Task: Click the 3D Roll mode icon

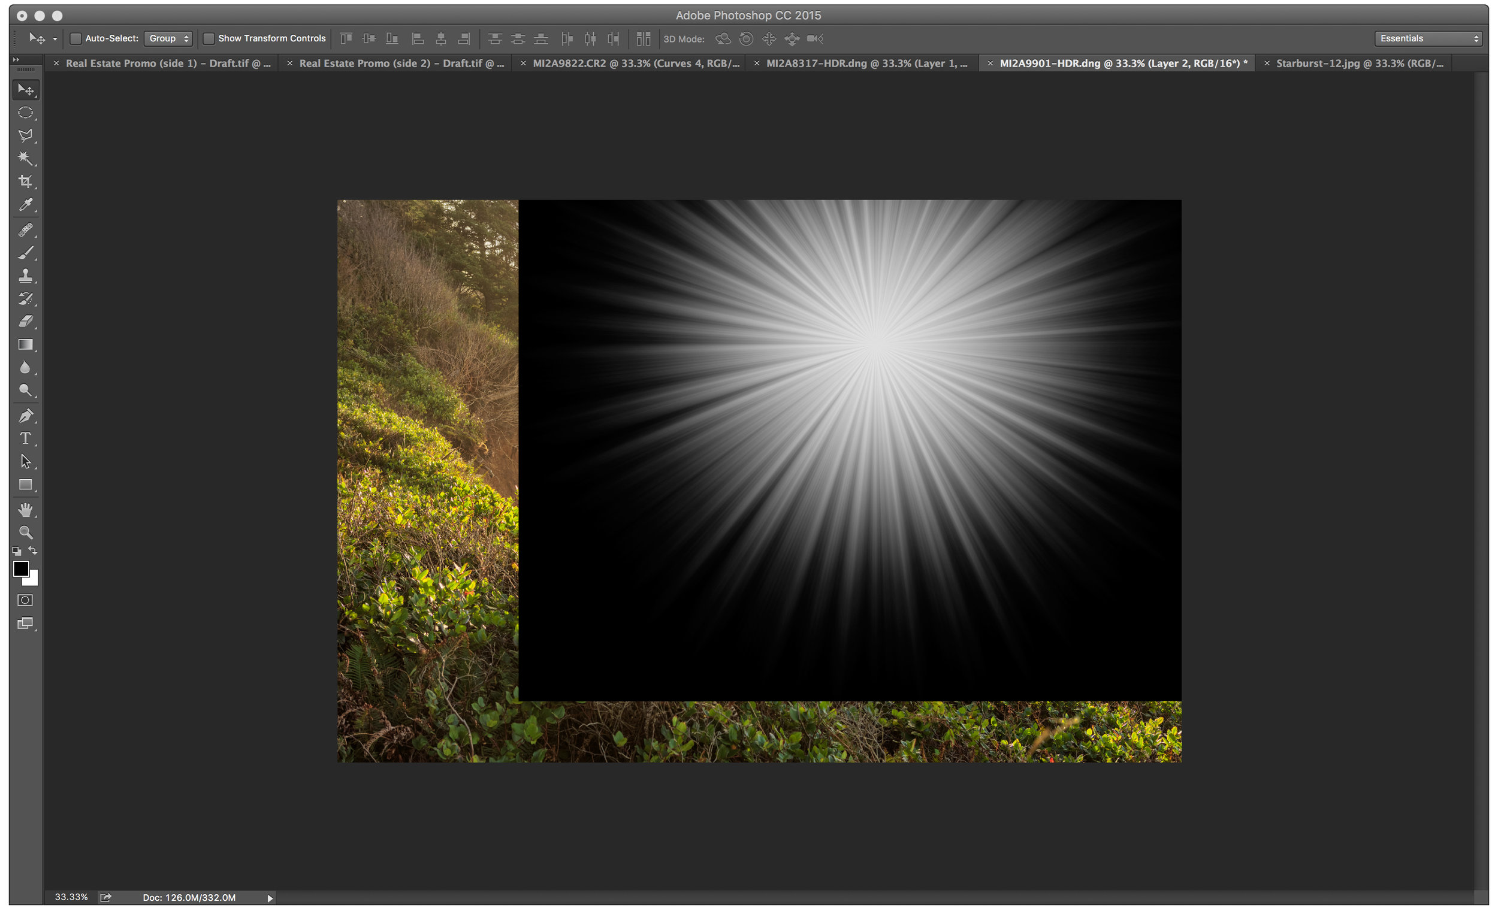Action: [746, 39]
